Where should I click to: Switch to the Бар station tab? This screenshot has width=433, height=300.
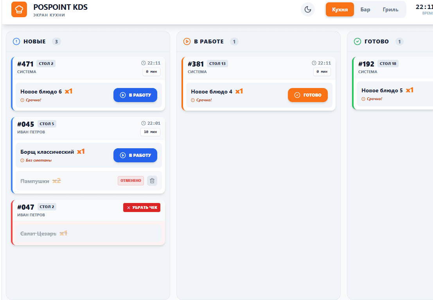[365, 9]
